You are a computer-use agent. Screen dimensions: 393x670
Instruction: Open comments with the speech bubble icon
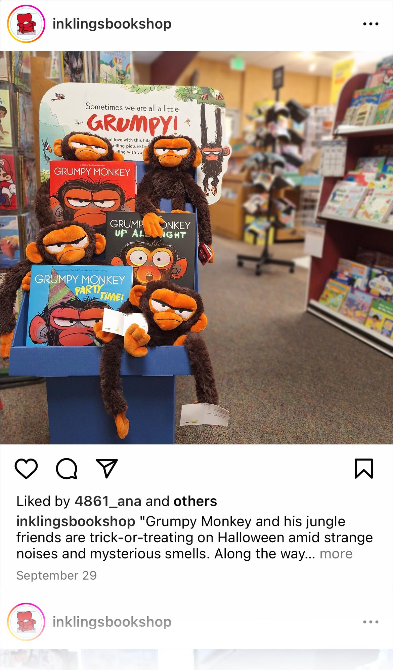67,468
